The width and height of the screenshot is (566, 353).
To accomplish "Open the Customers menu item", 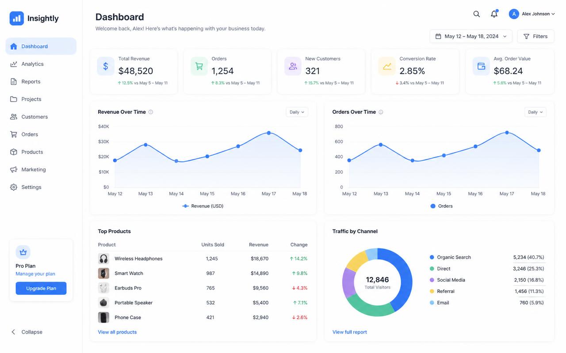I will [41, 117].
